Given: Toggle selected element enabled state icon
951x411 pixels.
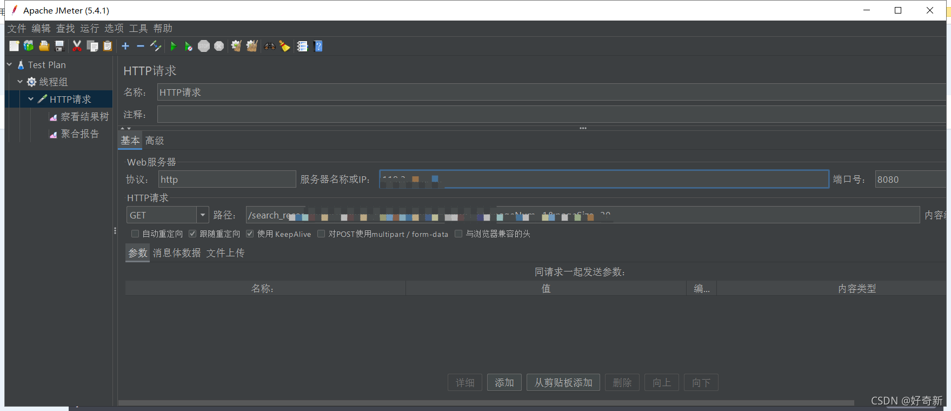Looking at the screenshot, I should 156,46.
